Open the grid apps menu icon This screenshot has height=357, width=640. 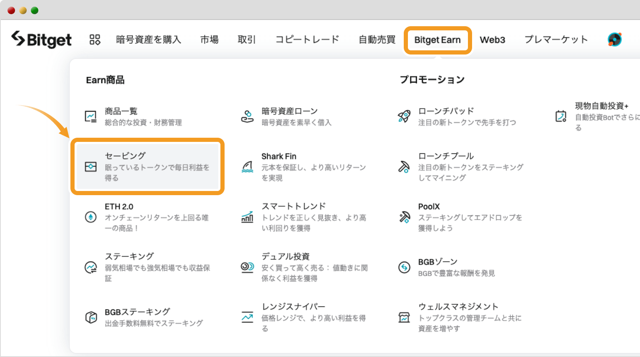[x=95, y=40]
